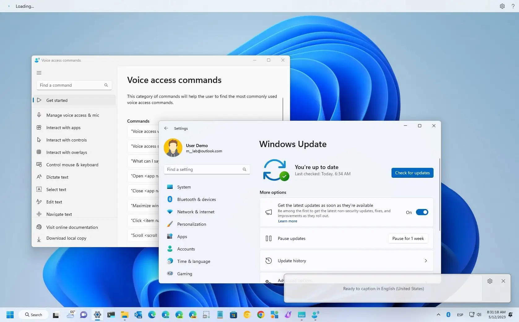Viewport: 519px width, 322px height.
Task: Click the update sync status icon
Action: coord(276,170)
